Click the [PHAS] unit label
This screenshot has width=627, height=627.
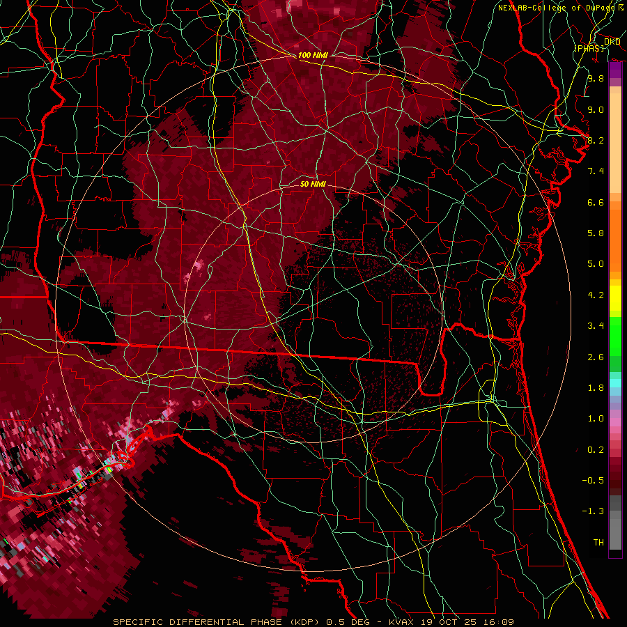pos(589,48)
